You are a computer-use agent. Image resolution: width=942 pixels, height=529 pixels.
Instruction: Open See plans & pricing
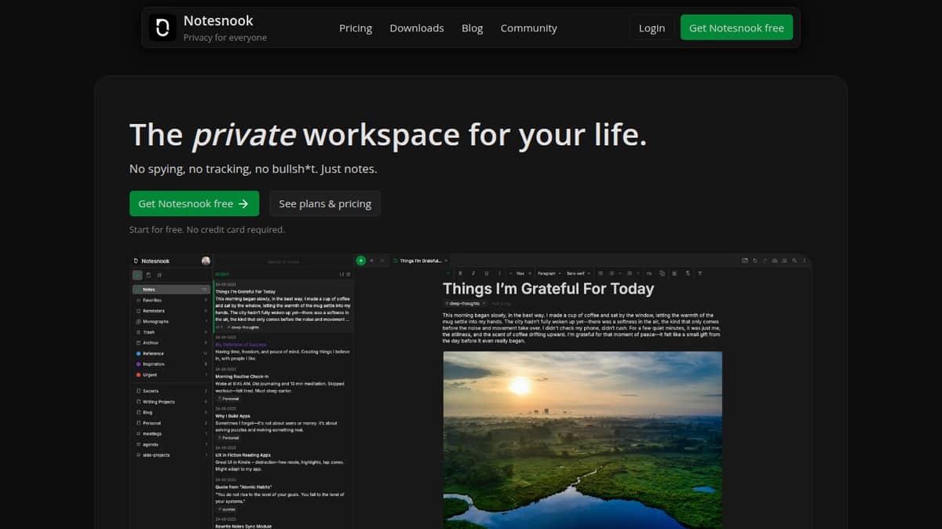coord(325,203)
